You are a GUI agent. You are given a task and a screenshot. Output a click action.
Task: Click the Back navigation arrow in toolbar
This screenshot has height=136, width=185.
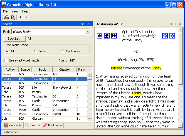click(x=20, y=17)
